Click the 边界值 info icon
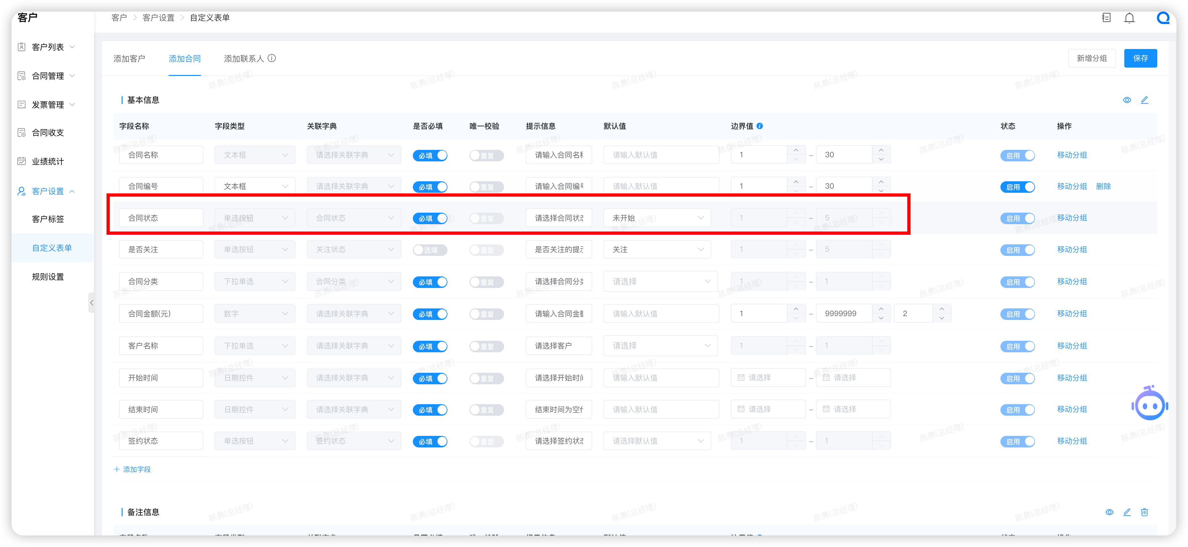The width and height of the screenshot is (1188, 547). coord(759,126)
